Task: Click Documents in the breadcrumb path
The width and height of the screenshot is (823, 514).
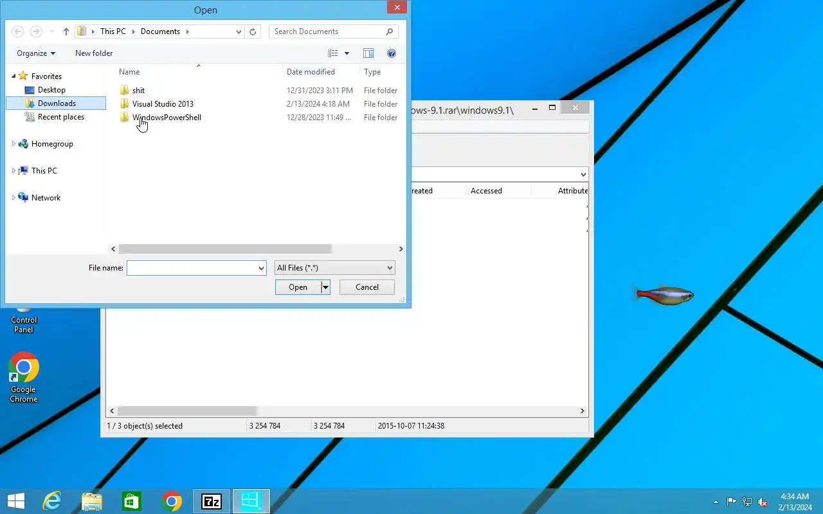Action: (x=160, y=31)
